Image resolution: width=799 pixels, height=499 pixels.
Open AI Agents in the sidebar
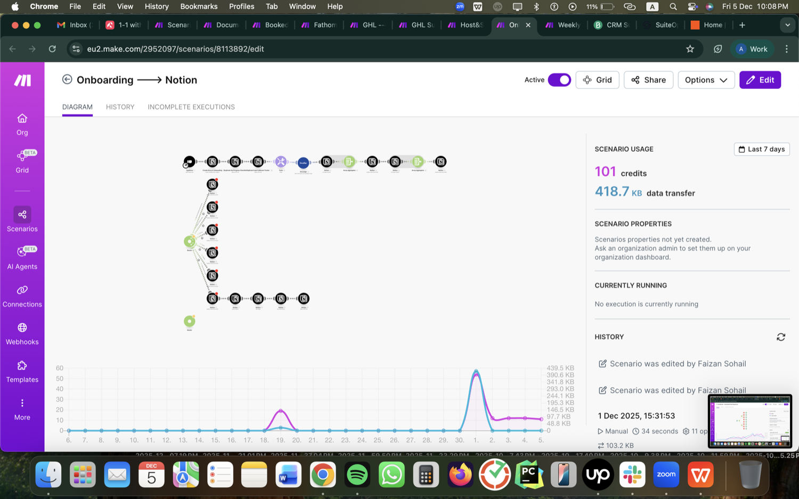coord(22,258)
